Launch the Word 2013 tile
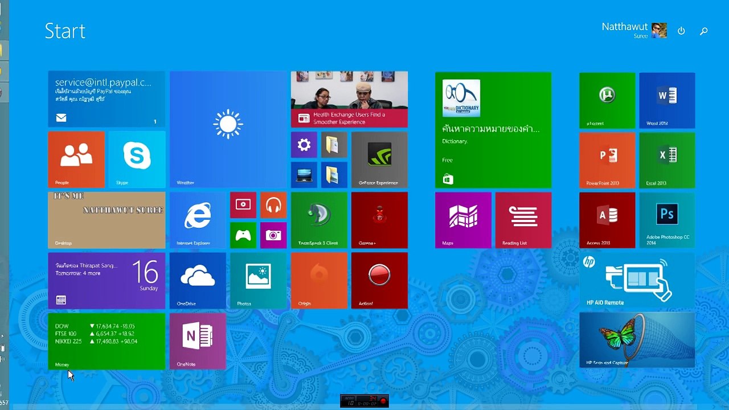The height and width of the screenshot is (410, 729). tap(667, 100)
